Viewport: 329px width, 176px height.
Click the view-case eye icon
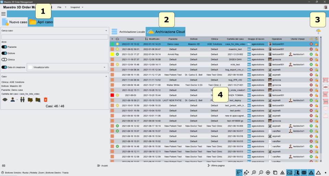point(5,100)
